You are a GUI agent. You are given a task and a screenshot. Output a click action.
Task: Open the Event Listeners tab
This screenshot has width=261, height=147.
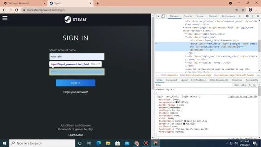click(x=199, y=80)
